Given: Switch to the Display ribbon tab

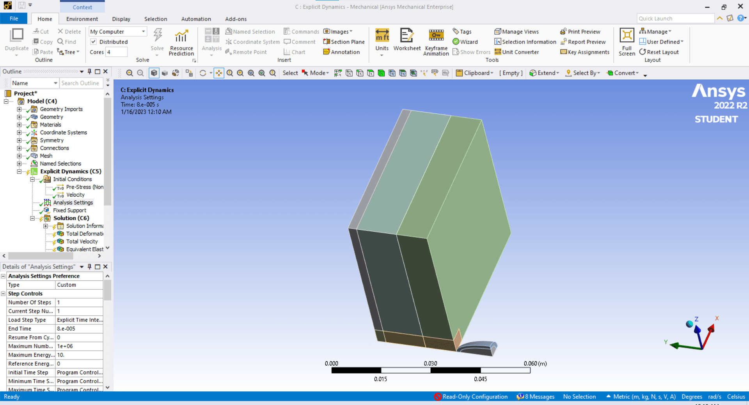Looking at the screenshot, I should pyautogui.click(x=121, y=19).
